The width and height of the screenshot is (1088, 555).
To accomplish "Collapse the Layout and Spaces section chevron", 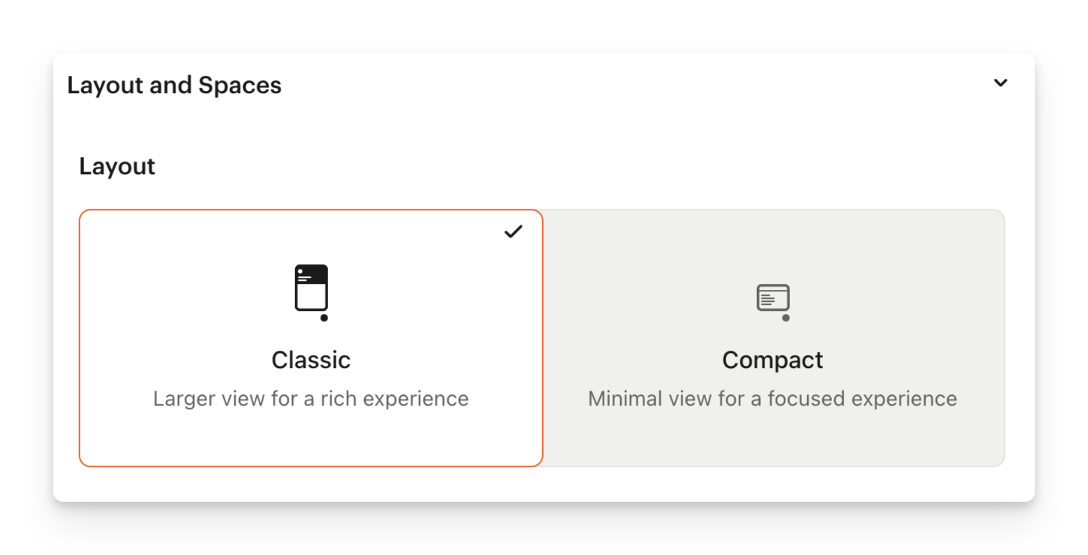I will coord(1000,83).
